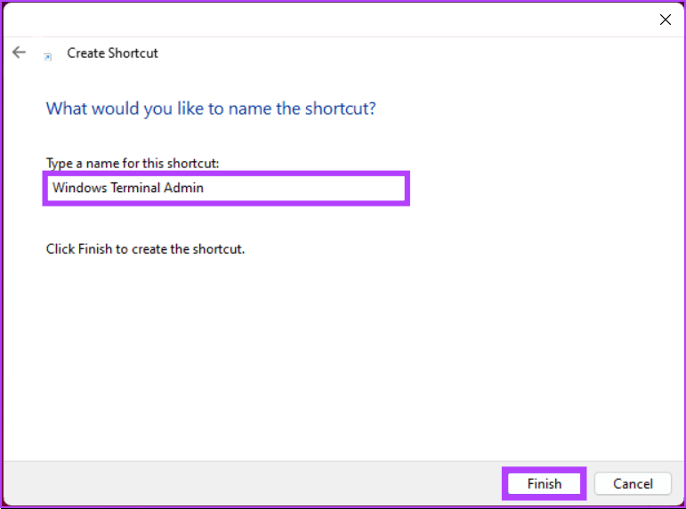Screen dimensions: 686x509
Task: Close the Create Shortcut dialog
Action: (x=665, y=20)
